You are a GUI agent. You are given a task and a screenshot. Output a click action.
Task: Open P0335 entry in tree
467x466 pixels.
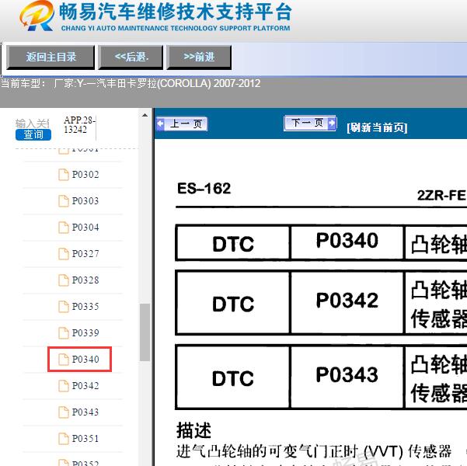85,307
